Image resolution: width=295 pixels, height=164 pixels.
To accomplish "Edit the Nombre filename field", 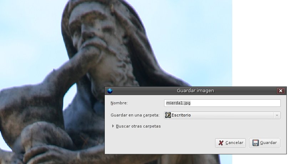I will coord(222,103).
